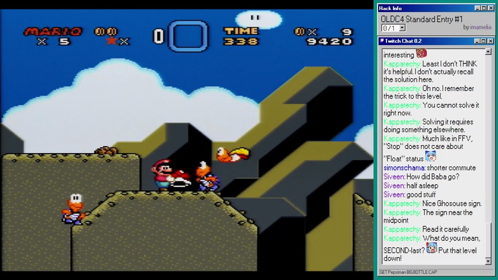Close the Hack Info window
The image size is (498, 280).
(x=490, y=8)
